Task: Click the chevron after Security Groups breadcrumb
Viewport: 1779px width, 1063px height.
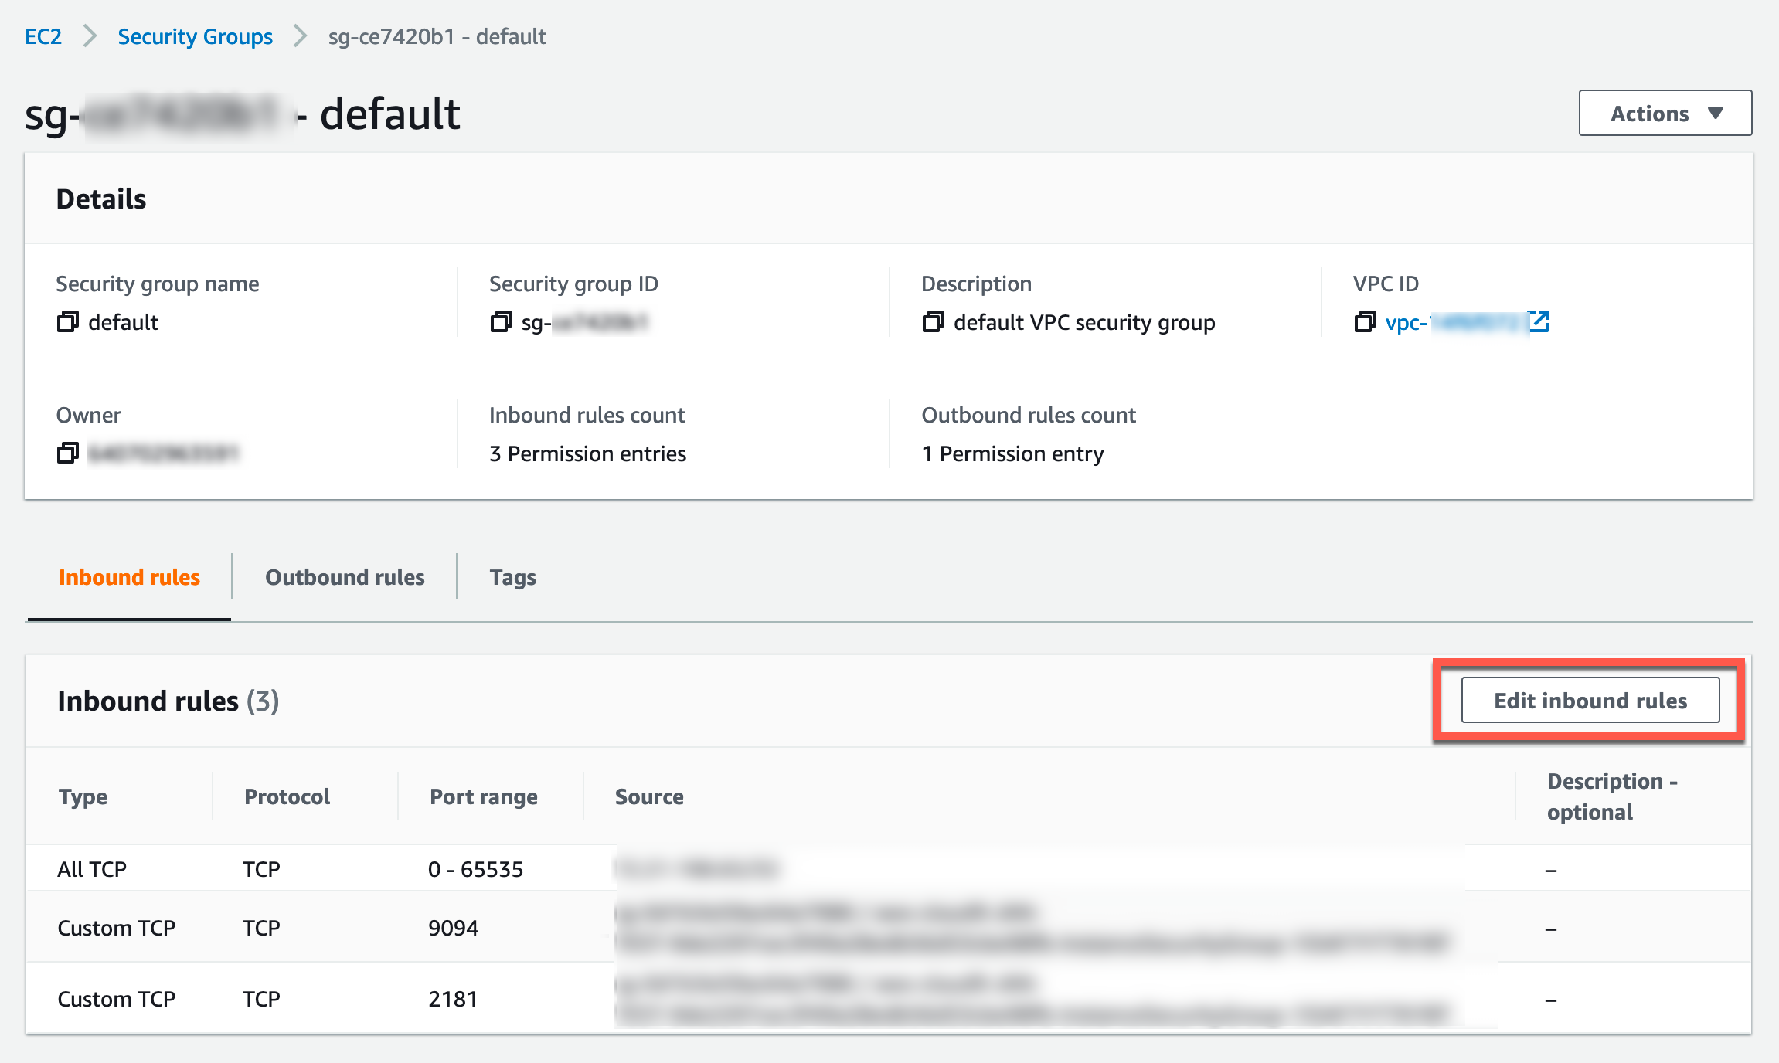Action: pyautogui.click(x=300, y=36)
